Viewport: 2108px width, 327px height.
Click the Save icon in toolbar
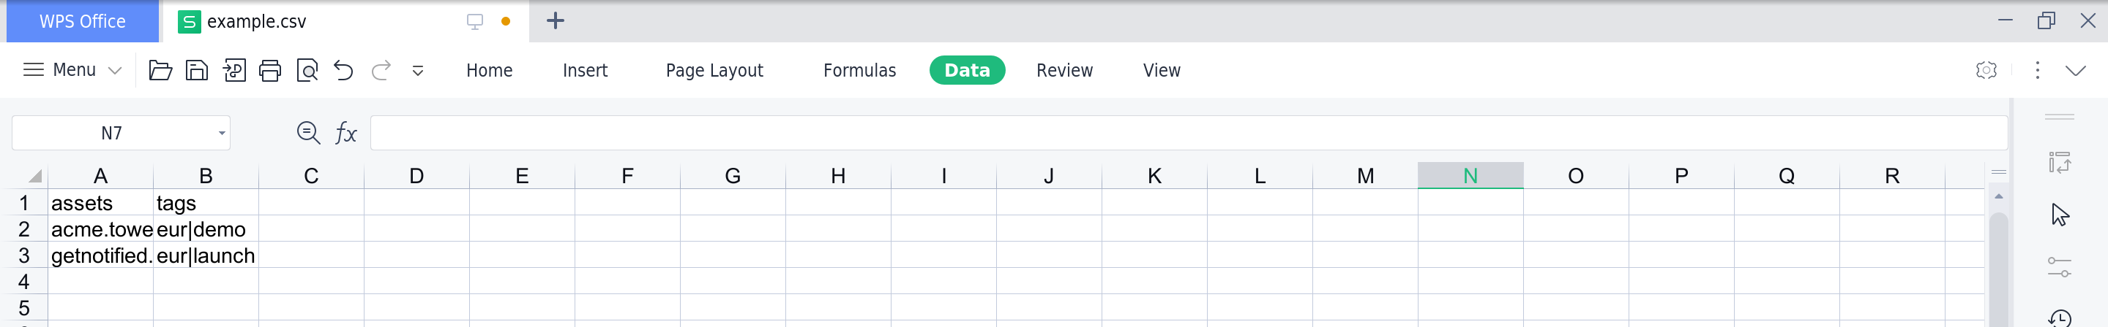coord(196,70)
